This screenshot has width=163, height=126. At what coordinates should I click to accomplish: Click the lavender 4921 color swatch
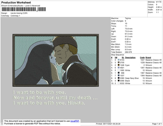(x=119, y=68)
